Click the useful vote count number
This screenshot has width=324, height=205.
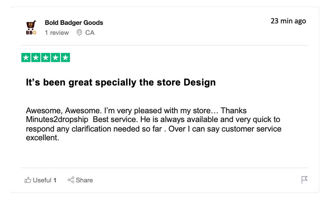(55, 180)
